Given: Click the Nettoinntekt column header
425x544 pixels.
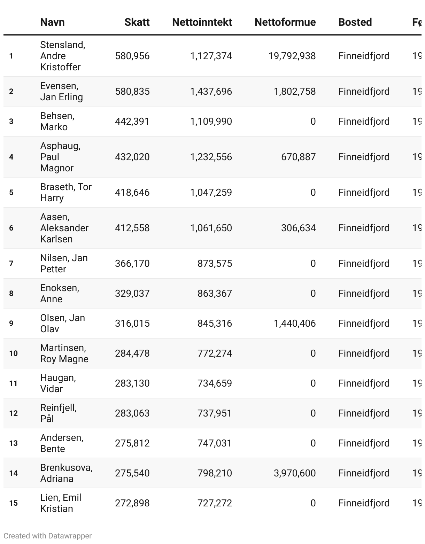Looking at the screenshot, I should click(x=202, y=22).
